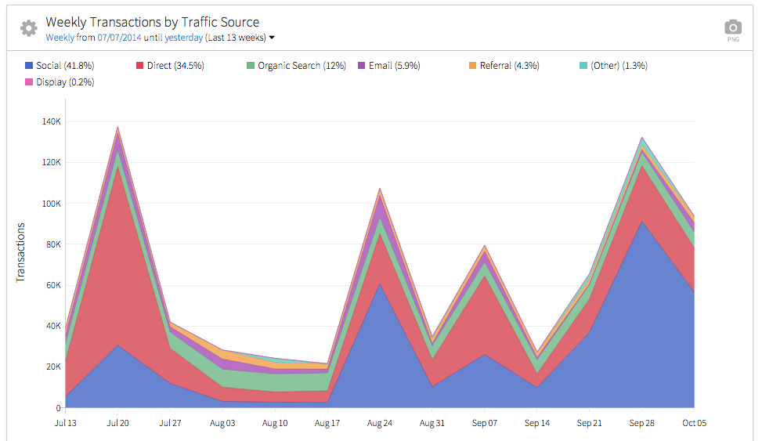Toggle Direct series in legend
The image size is (762, 441).
point(175,66)
